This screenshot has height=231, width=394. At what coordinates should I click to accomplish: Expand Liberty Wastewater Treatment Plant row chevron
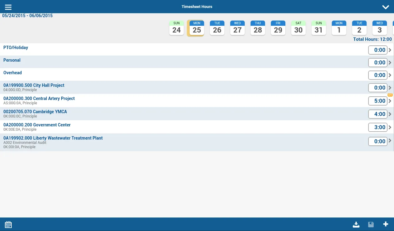[390, 141]
